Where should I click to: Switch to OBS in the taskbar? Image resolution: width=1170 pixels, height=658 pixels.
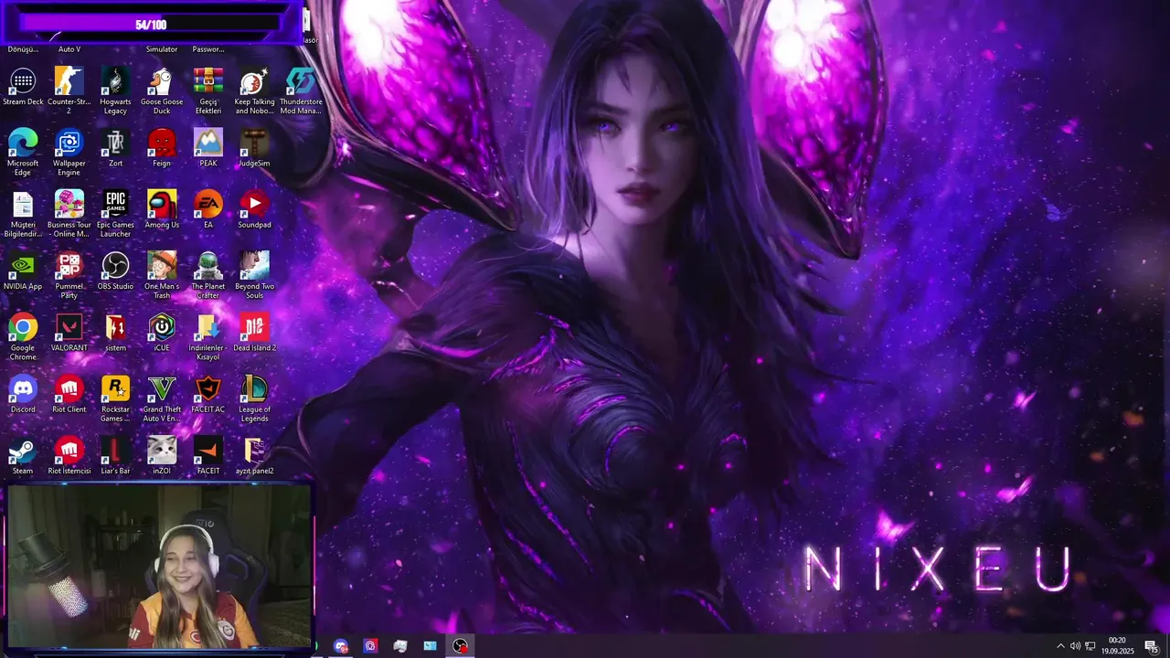(460, 646)
